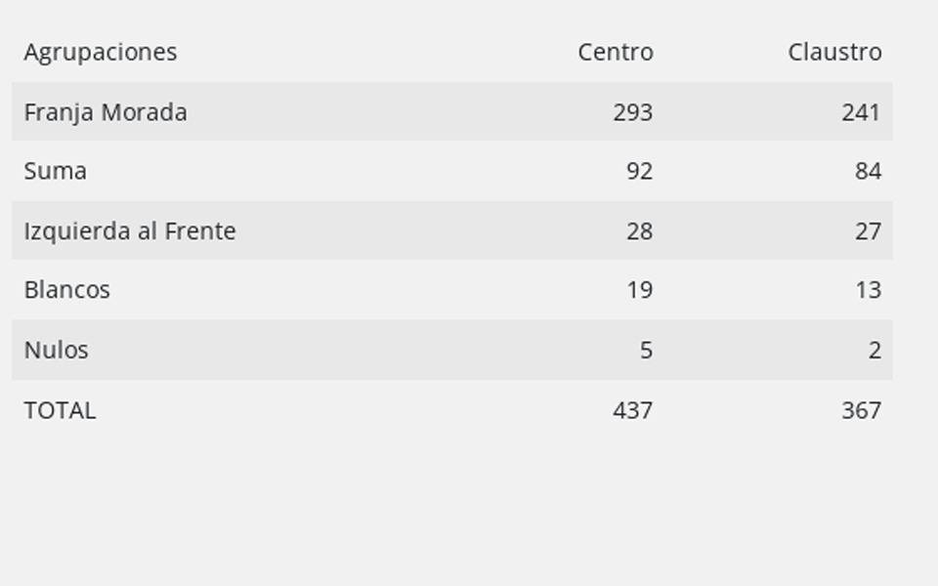Click total Centro value 437
Viewport: 938px width, 586px height.
pos(633,411)
